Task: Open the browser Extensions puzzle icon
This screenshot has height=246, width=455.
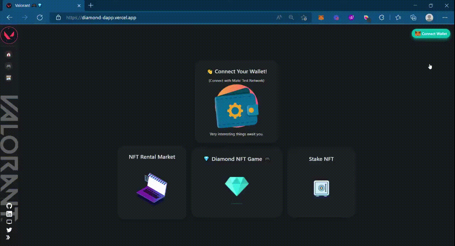Action: pyautogui.click(x=381, y=17)
